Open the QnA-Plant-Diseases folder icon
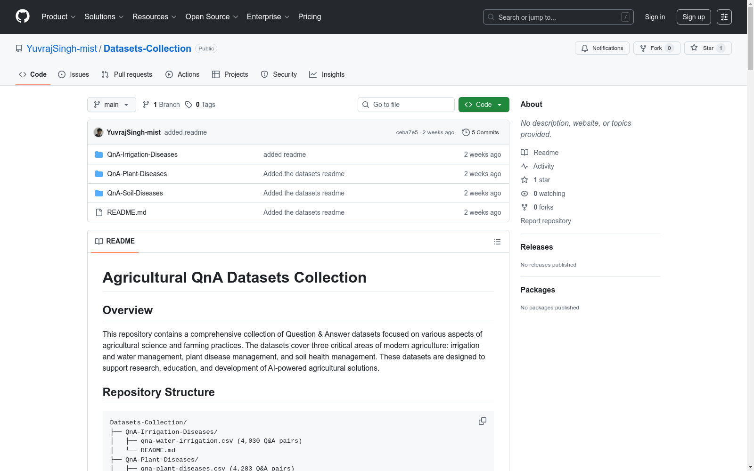754x471 pixels. pos(99,174)
